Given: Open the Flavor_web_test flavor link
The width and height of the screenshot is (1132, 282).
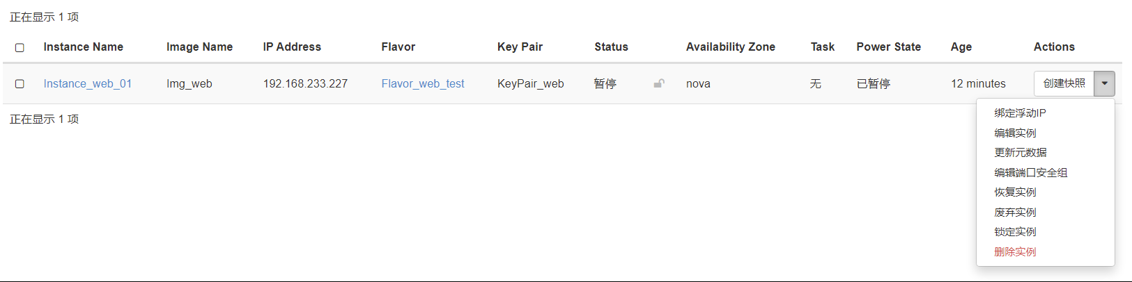Looking at the screenshot, I should click(x=423, y=83).
